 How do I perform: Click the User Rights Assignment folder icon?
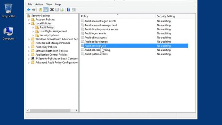coord(37,31)
